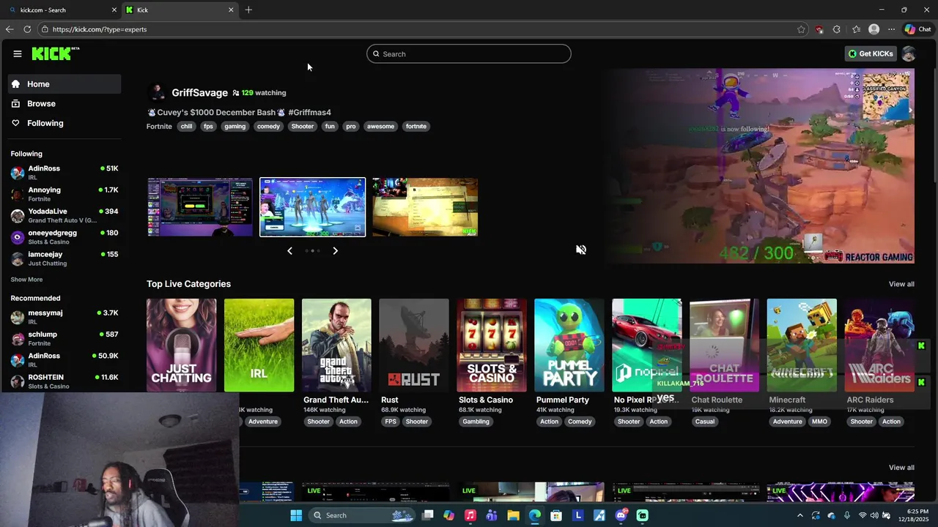Click the red shield extension icon
938x527 pixels.
[819, 29]
